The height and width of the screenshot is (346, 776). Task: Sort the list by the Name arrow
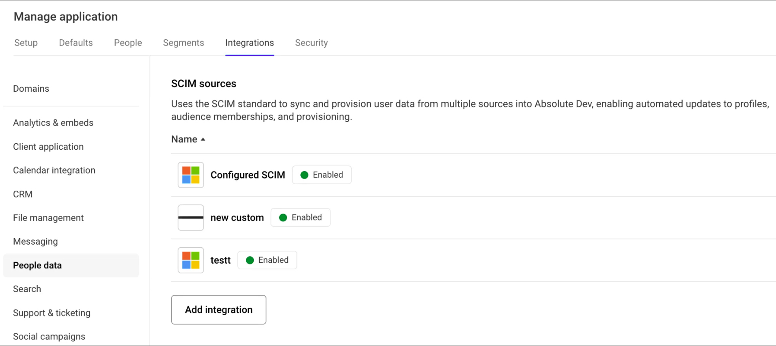pyautogui.click(x=203, y=139)
